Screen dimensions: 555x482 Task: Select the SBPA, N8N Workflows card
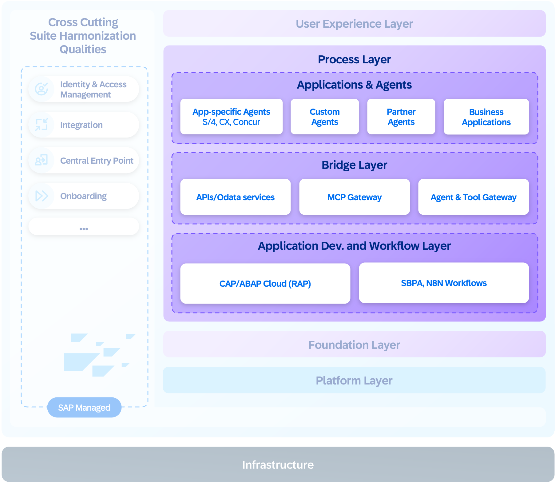click(444, 283)
